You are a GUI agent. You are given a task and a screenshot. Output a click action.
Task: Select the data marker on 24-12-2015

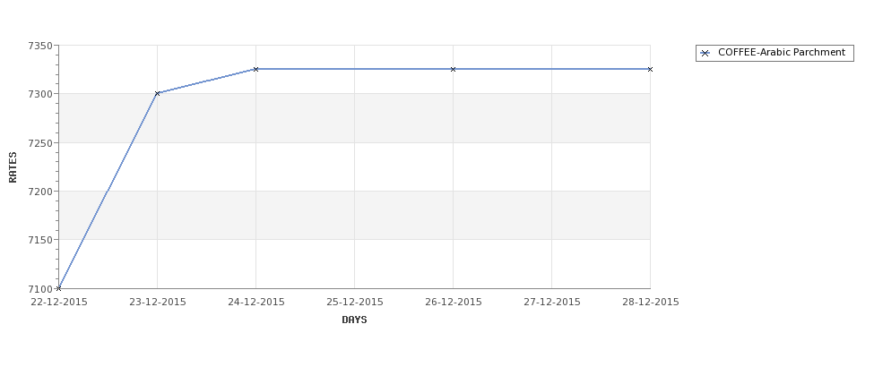tap(255, 69)
